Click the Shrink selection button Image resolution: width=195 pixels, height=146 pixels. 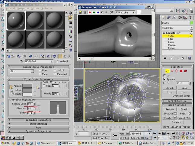[x=170, y=88]
